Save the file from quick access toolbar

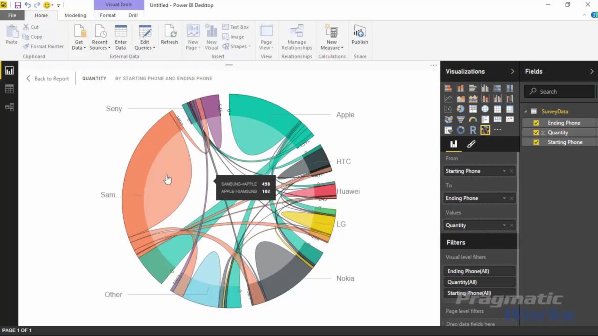(x=18, y=5)
